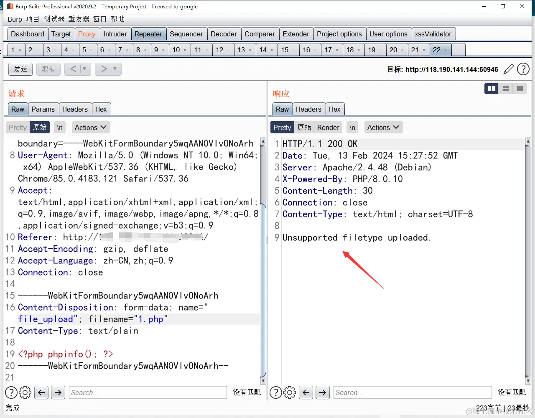Open response Hex tab

coord(334,109)
